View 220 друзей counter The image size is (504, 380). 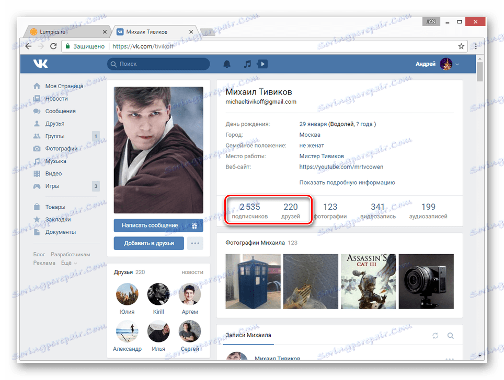point(291,211)
